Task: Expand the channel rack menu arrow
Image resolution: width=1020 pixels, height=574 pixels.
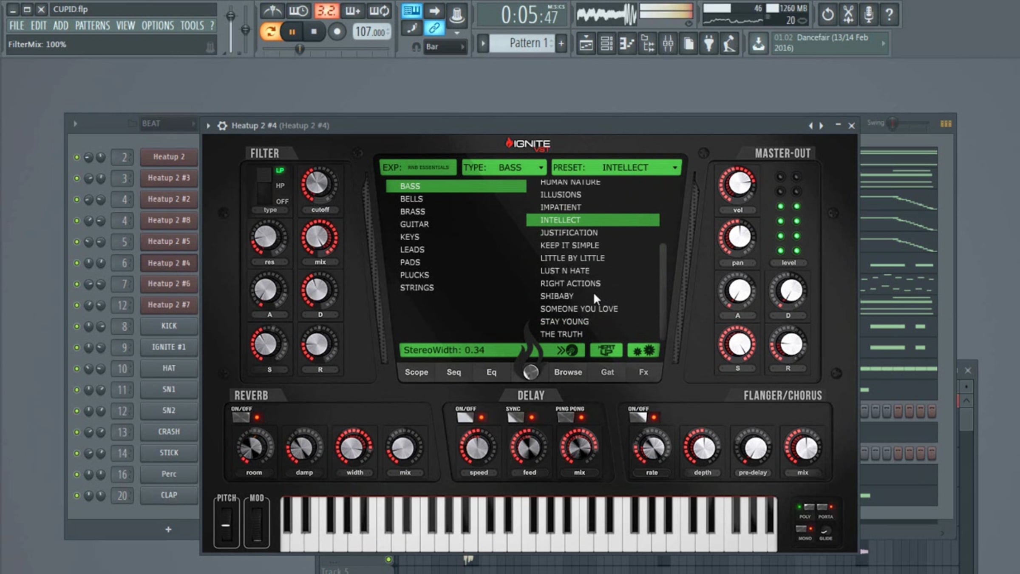Action: [x=75, y=124]
